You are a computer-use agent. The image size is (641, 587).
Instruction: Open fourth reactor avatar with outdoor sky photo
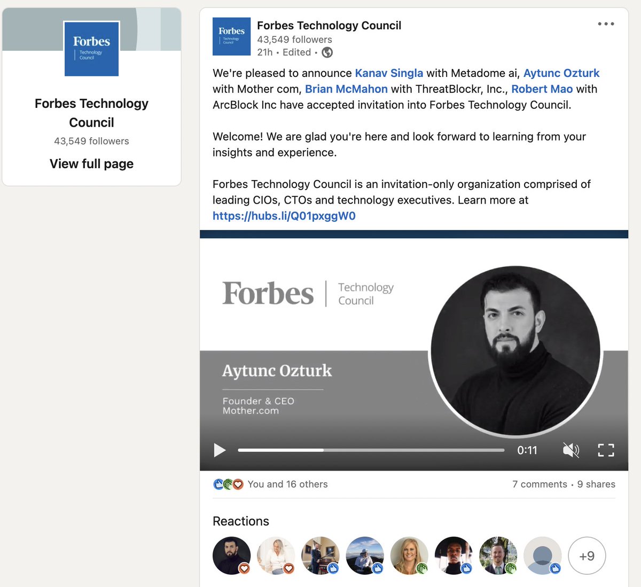pyautogui.click(x=364, y=555)
